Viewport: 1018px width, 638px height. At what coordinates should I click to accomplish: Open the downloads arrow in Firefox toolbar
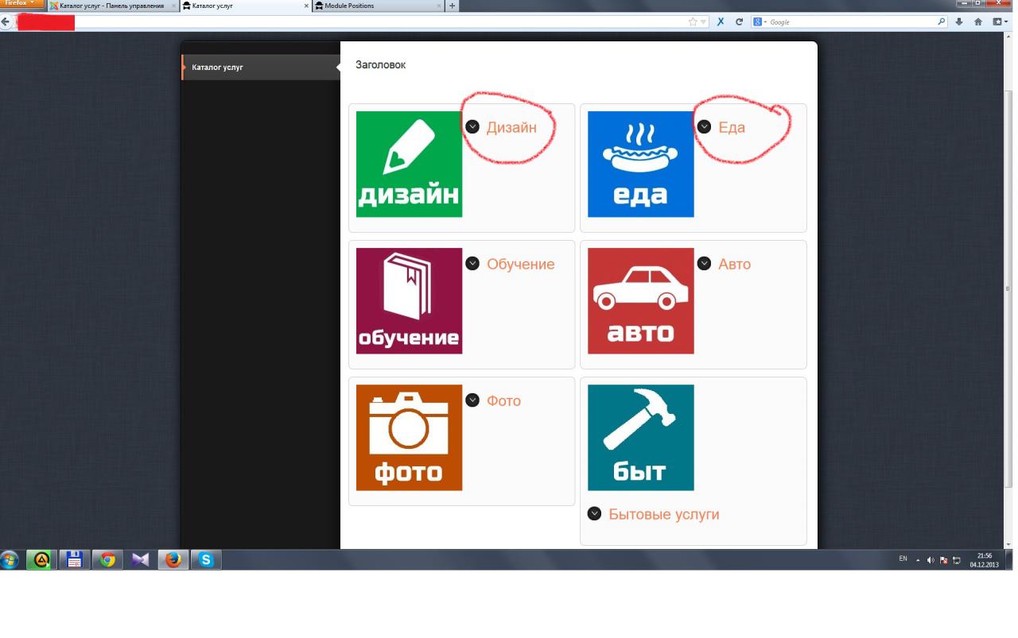[x=959, y=22]
